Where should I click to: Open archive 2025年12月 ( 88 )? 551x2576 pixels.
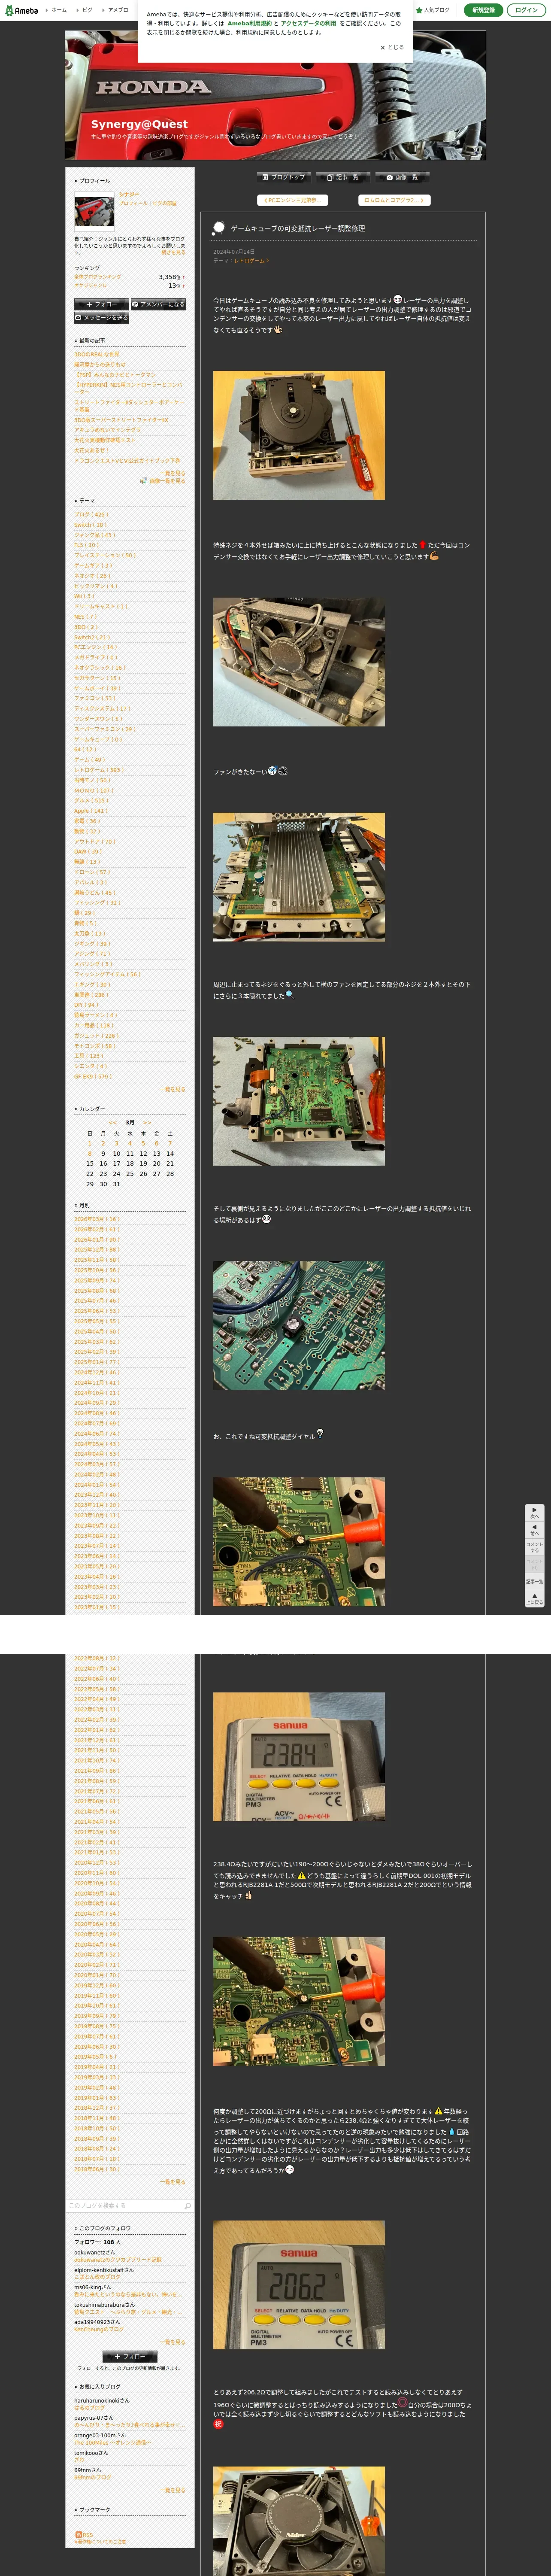[x=96, y=1249]
